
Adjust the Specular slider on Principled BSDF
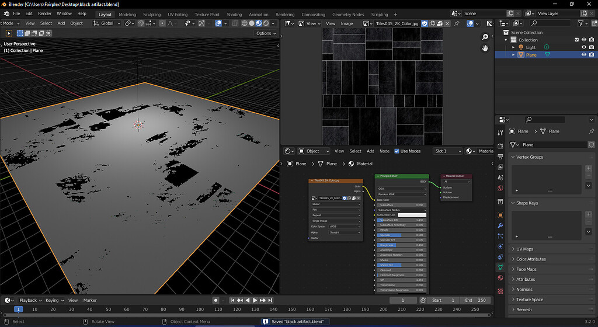tap(401, 235)
